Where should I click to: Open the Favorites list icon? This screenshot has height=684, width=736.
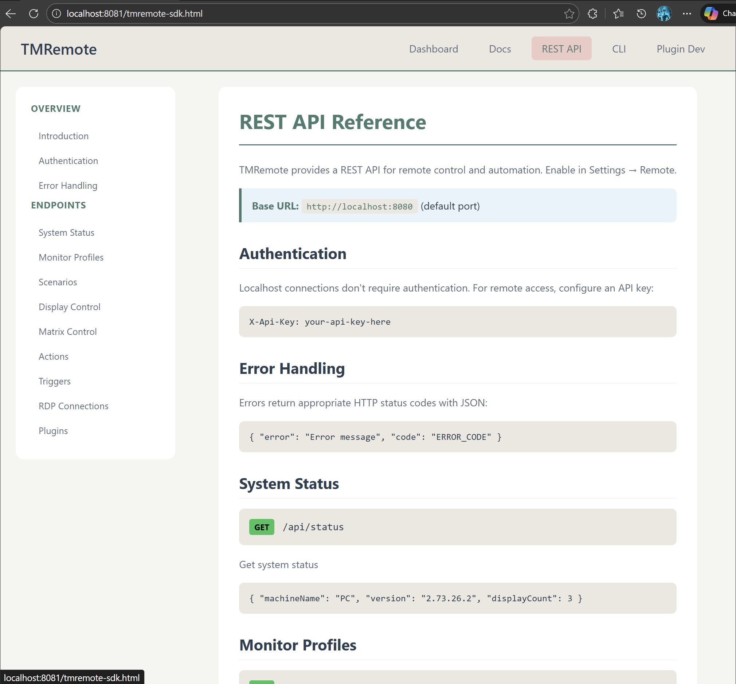pos(618,13)
